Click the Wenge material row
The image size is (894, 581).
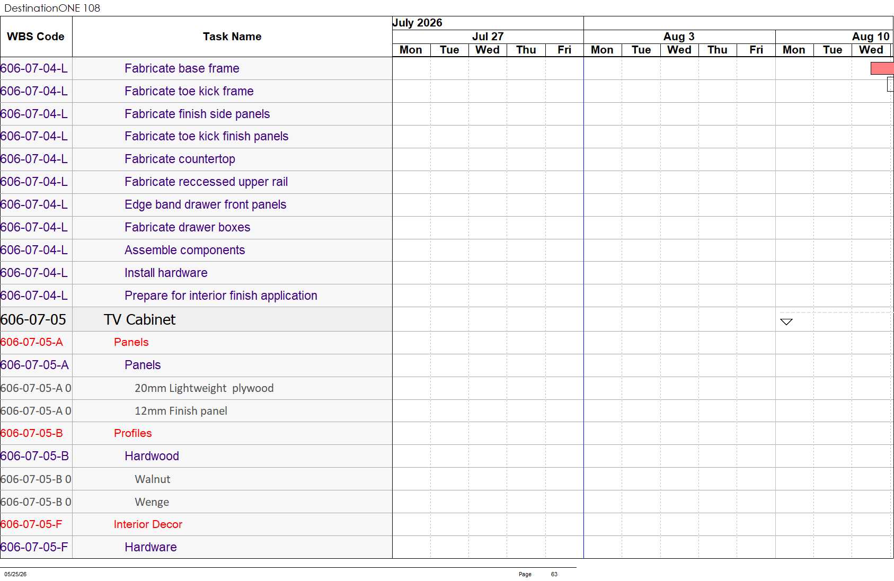tap(196, 502)
